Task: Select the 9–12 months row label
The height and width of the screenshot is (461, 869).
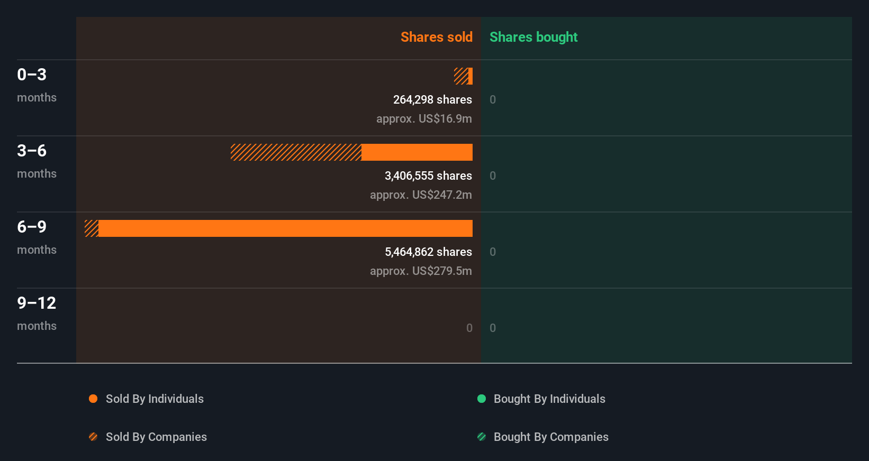Action: coord(37,313)
